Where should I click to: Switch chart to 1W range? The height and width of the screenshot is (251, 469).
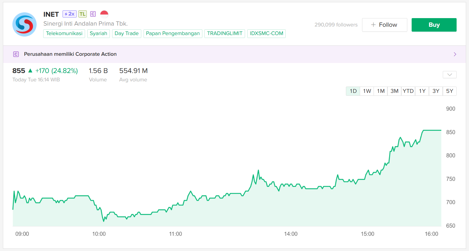367,91
